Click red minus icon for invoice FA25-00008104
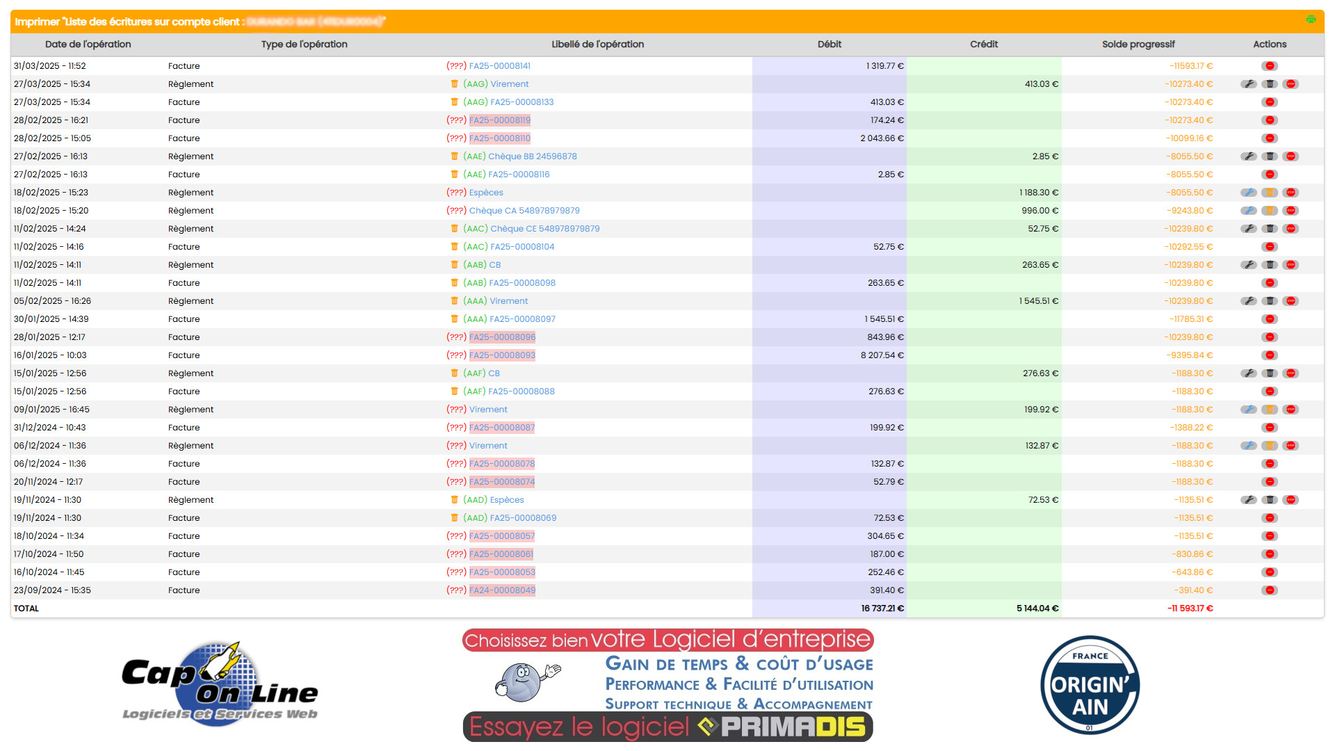Screen dimensions: 1335x751 [1270, 247]
